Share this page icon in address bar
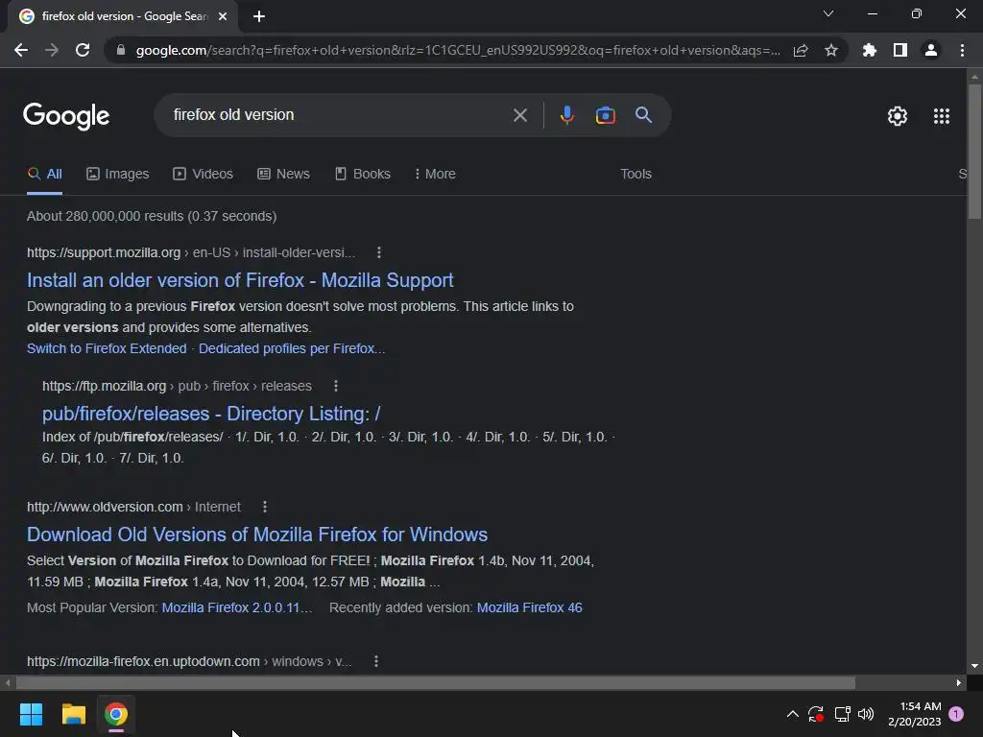The width and height of the screenshot is (983, 737). pos(801,50)
